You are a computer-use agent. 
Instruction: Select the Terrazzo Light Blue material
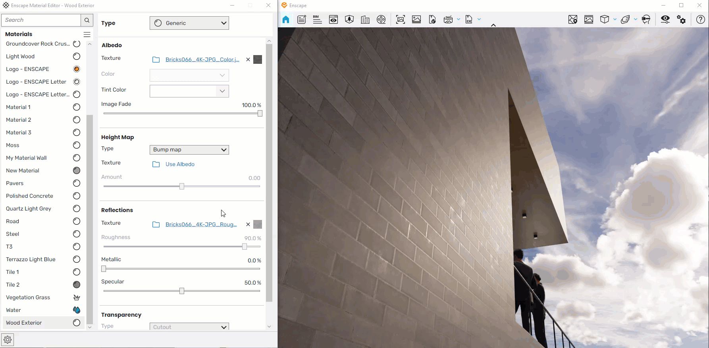(43, 259)
